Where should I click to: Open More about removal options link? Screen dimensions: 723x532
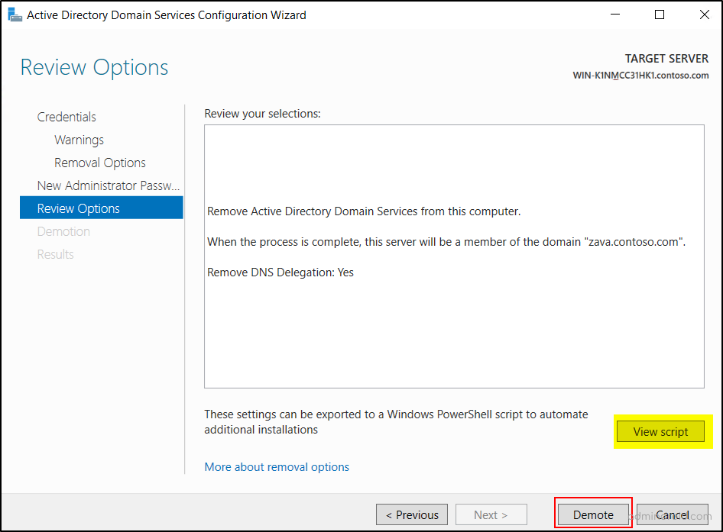(277, 466)
